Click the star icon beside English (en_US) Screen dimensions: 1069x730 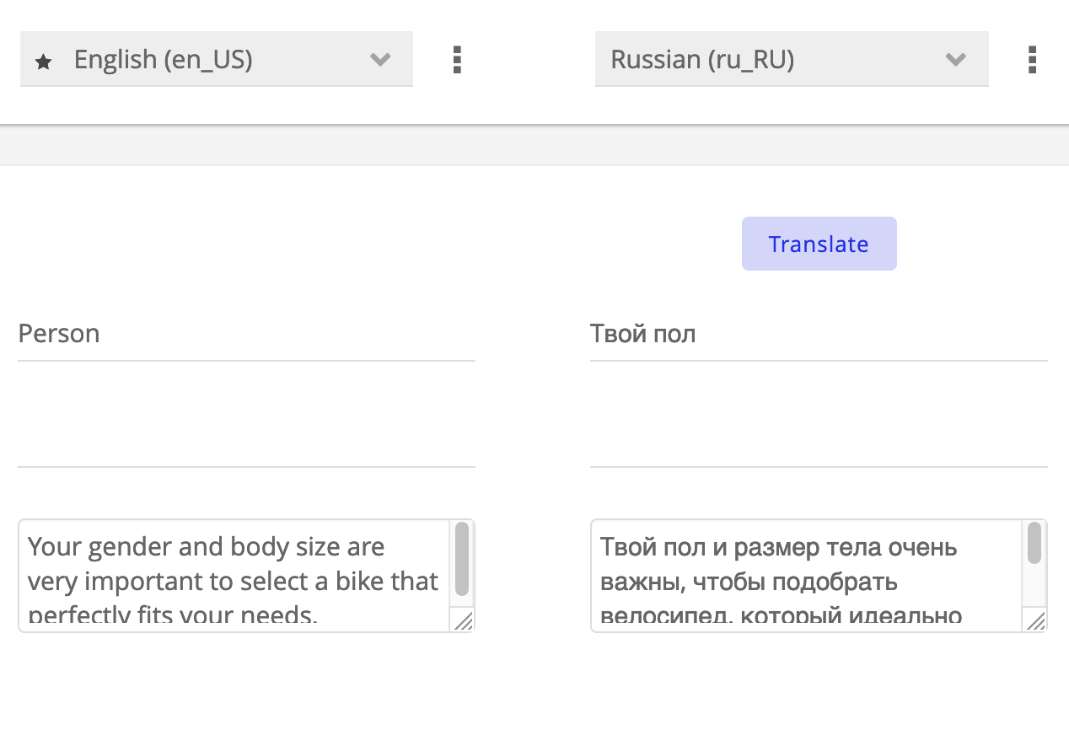pyautogui.click(x=44, y=62)
